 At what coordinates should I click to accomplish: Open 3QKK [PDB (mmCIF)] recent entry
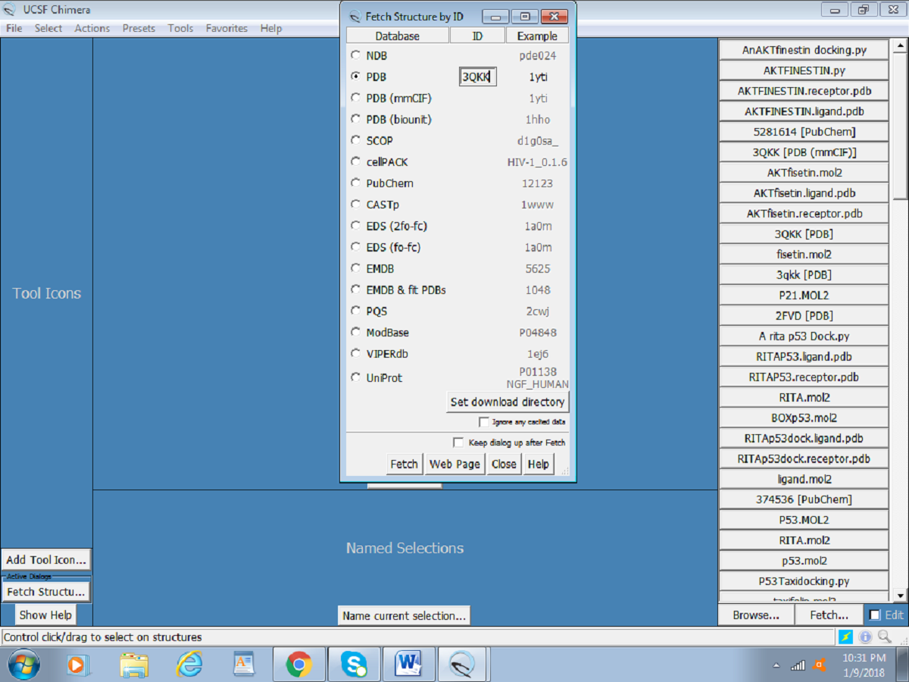coord(804,152)
